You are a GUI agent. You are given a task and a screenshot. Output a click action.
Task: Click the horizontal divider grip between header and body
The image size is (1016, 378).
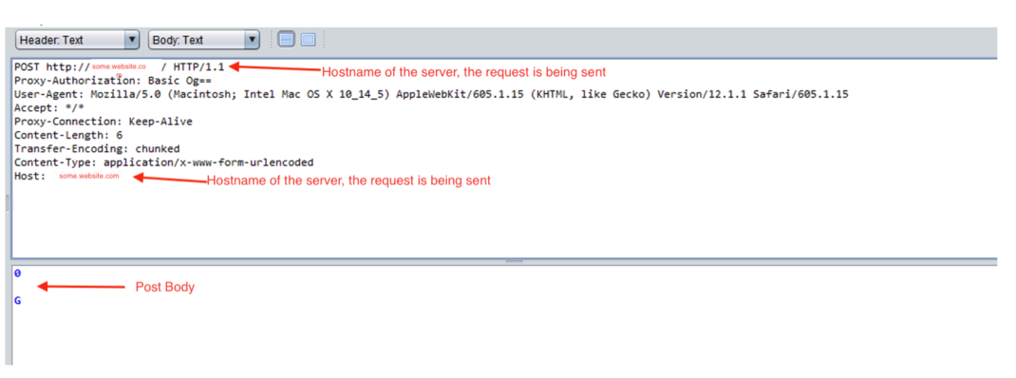pos(514,261)
